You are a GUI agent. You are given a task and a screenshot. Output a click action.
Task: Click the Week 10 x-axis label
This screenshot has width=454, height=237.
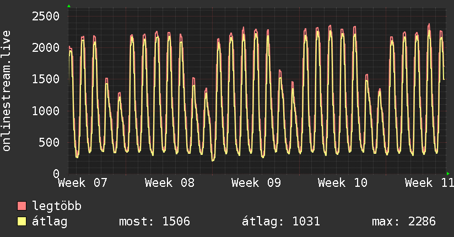[x=343, y=182]
